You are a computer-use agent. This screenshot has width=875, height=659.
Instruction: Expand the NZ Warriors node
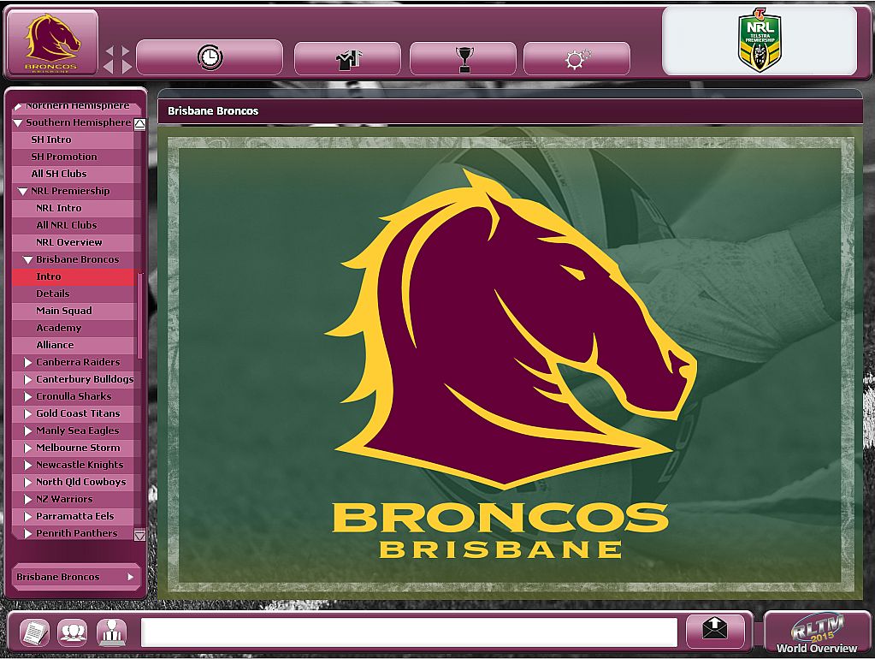pos(28,499)
